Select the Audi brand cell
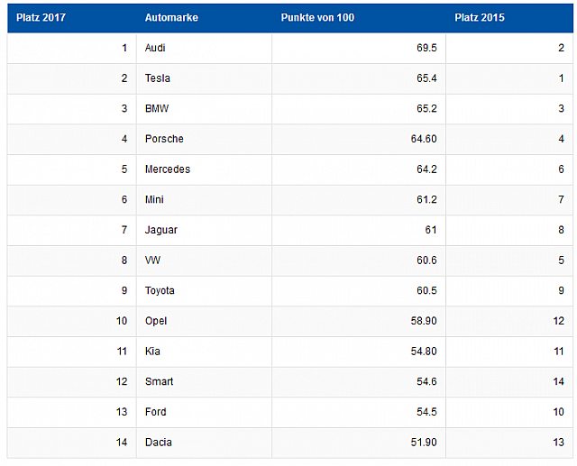Image resolution: width=577 pixels, height=466 pixels. 155,48
